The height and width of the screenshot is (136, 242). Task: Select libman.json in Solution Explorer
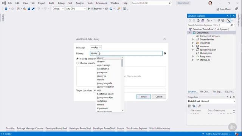tap(206, 53)
